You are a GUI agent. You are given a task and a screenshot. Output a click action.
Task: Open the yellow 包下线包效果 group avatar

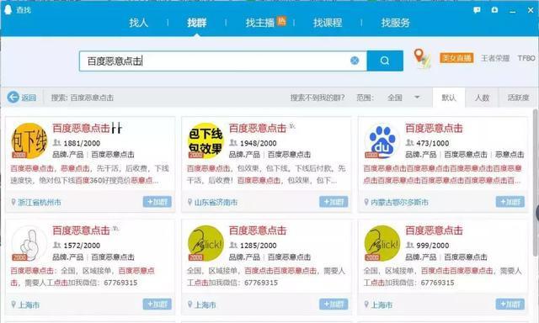pyautogui.click(x=205, y=140)
